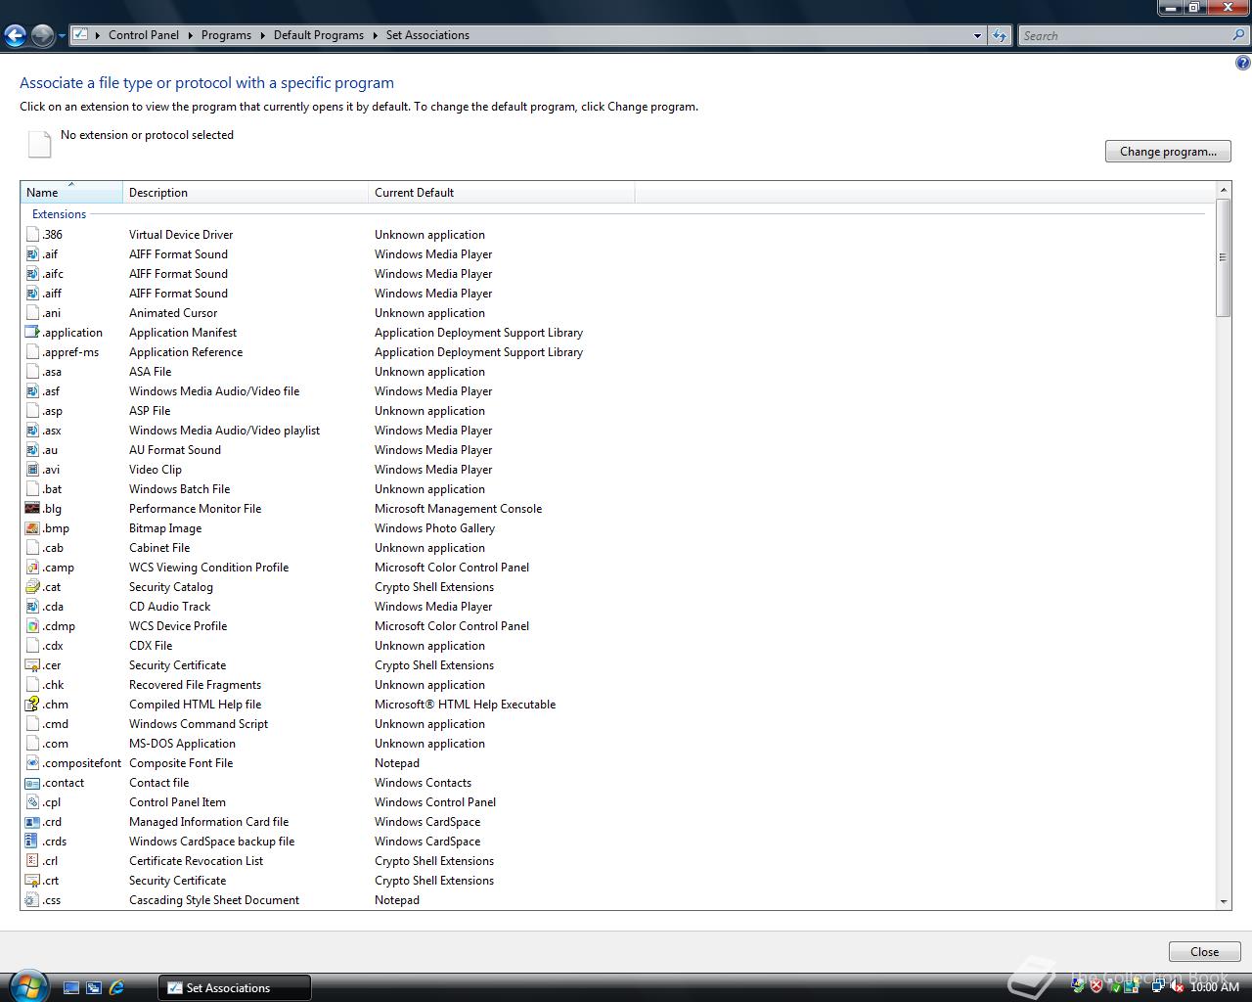Open the help question mark icon
The height and width of the screenshot is (1002, 1252).
click(1242, 64)
